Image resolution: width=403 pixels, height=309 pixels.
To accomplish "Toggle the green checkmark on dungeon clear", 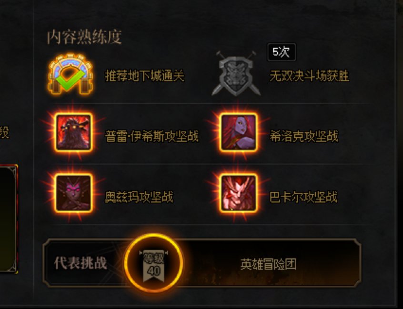I will (x=71, y=80).
